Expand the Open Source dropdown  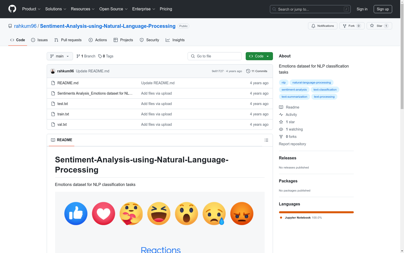click(114, 9)
